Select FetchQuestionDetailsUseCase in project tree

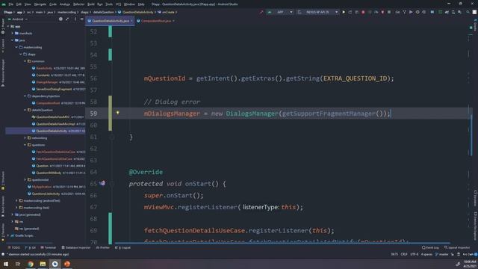tap(55, 152)
